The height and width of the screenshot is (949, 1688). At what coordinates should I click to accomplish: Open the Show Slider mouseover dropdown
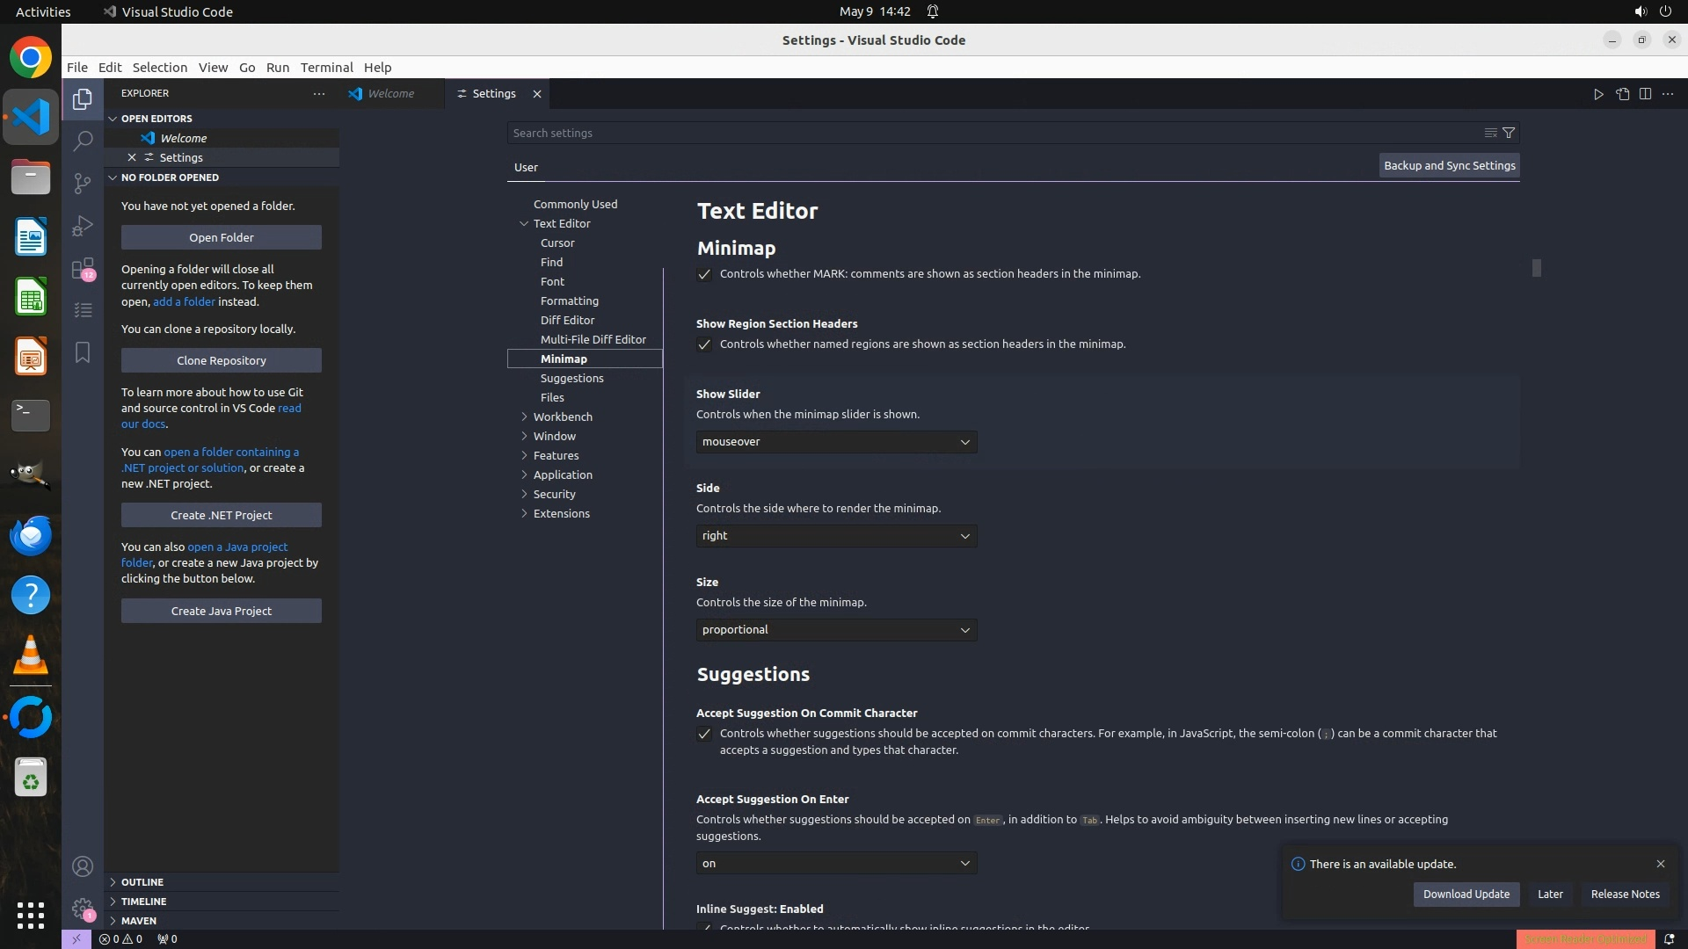tap(836, 442)
